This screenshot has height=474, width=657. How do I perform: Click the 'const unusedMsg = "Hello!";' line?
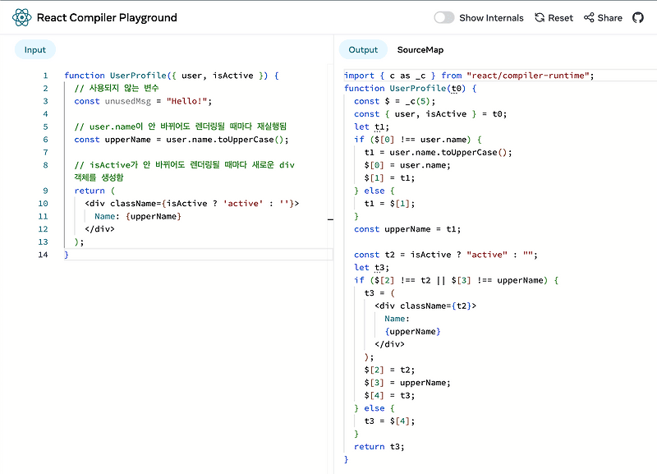(x=143, y=101)
